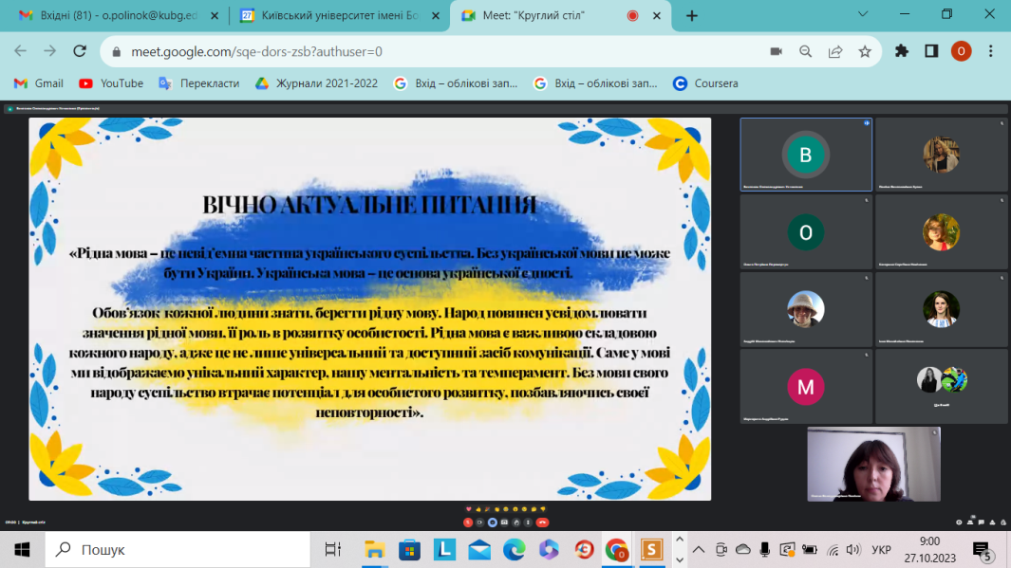Open the Перекласти bookmark
1011x568 pixels.
199,83
